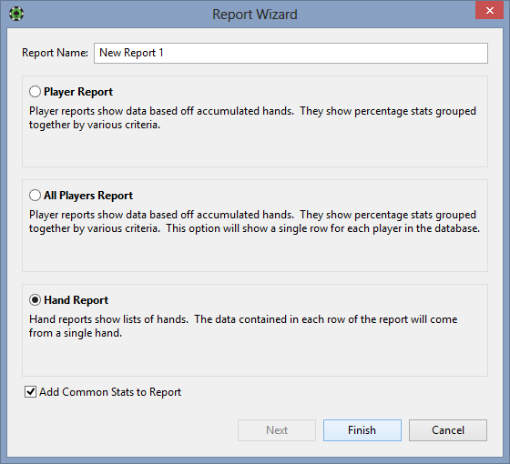The height and width of the screenshot is (464, 510).
Task: Click empty space inside the Player Report panel
Action: [255, 149]
